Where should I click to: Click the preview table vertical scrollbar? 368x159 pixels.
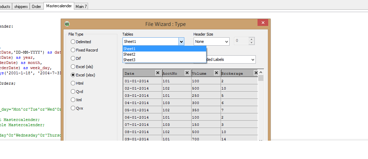(261, 104)
